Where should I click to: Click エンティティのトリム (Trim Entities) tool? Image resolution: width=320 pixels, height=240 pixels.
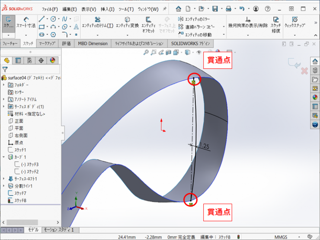click(x=97, y=23)
